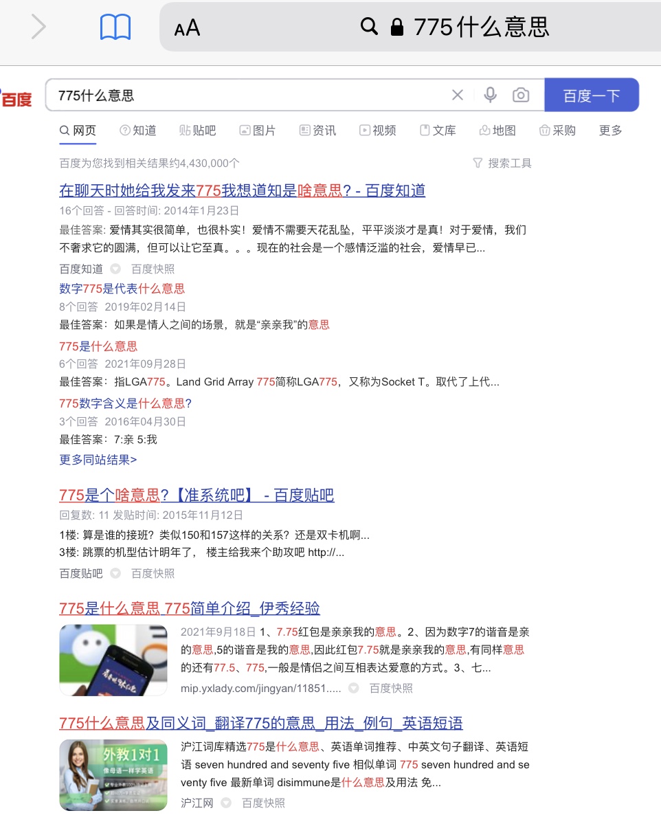Open result 775什么意思及同义词_翻译775的意思
Image resolution: width=661 pixels, height=824 pixels.
point(260,723)
